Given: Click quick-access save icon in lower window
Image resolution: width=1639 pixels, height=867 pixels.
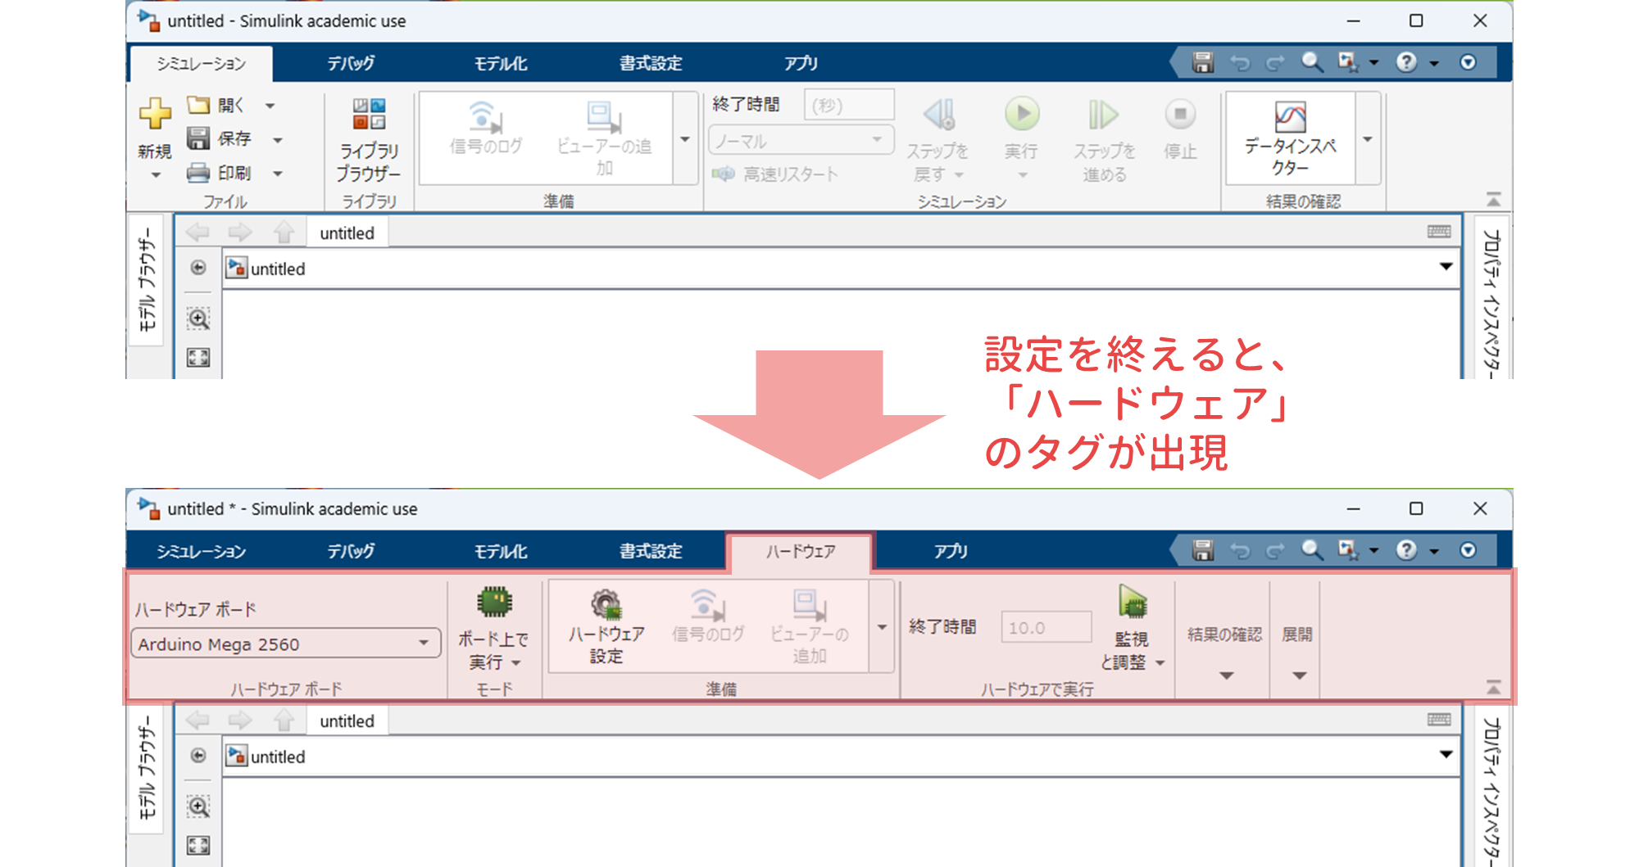Looking at the screenshot, I should coord(1202,550).
